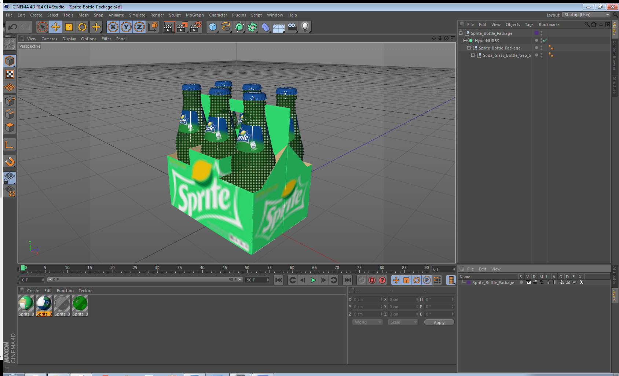Enable the Axis mode icon
Viewport: 619px width, 376px height.
point(10,144)
